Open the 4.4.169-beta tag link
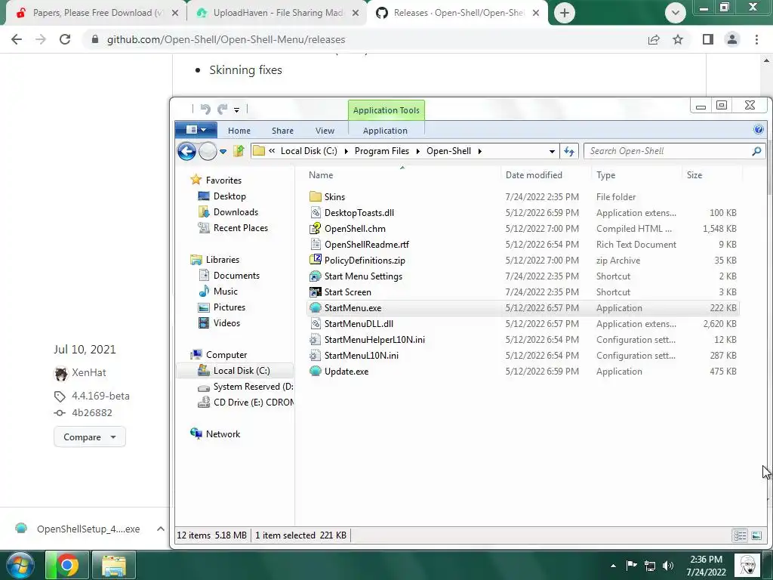This screenshot has width=773, height=580. 100,396
